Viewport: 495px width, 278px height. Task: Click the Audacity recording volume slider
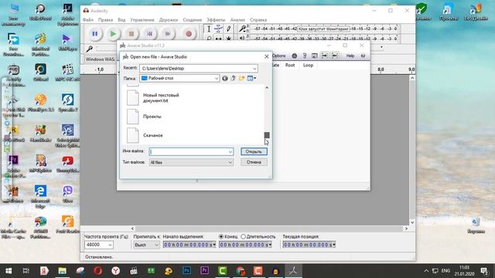pos(106,49)
